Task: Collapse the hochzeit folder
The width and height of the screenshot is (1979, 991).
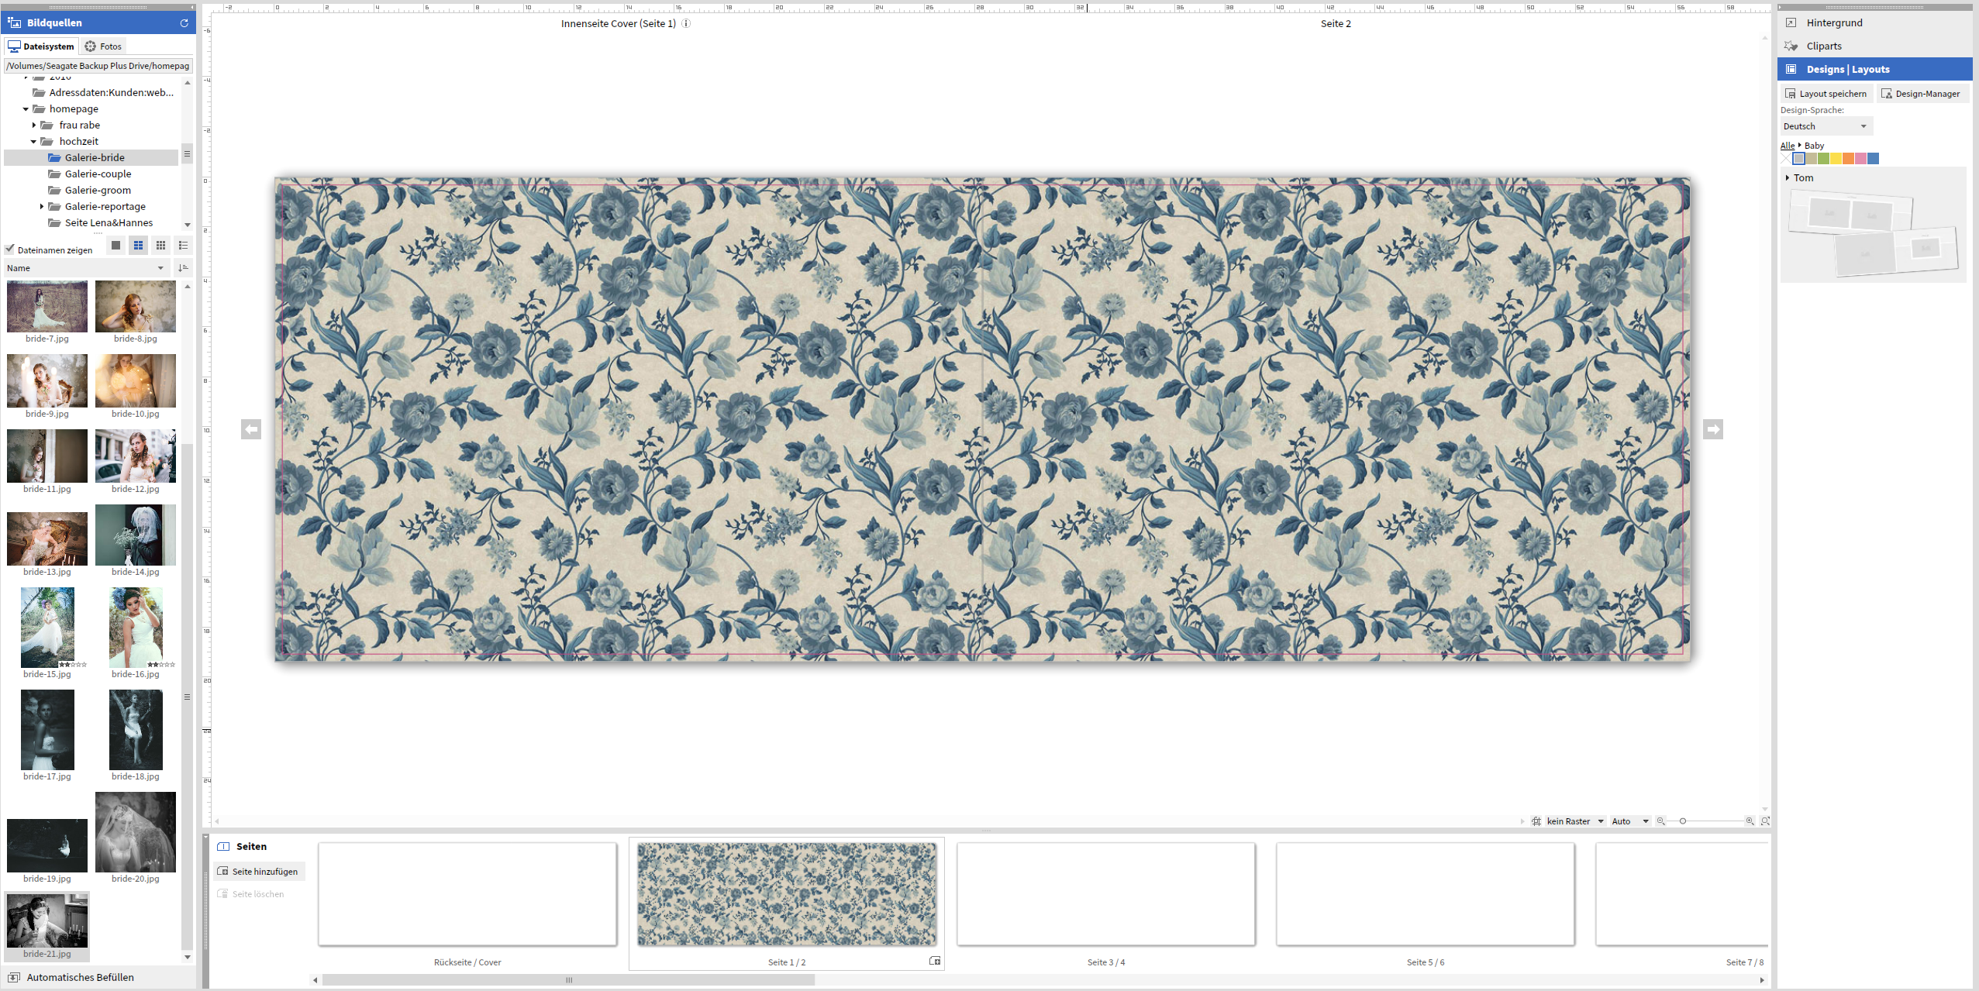Action: click(33, 142)
